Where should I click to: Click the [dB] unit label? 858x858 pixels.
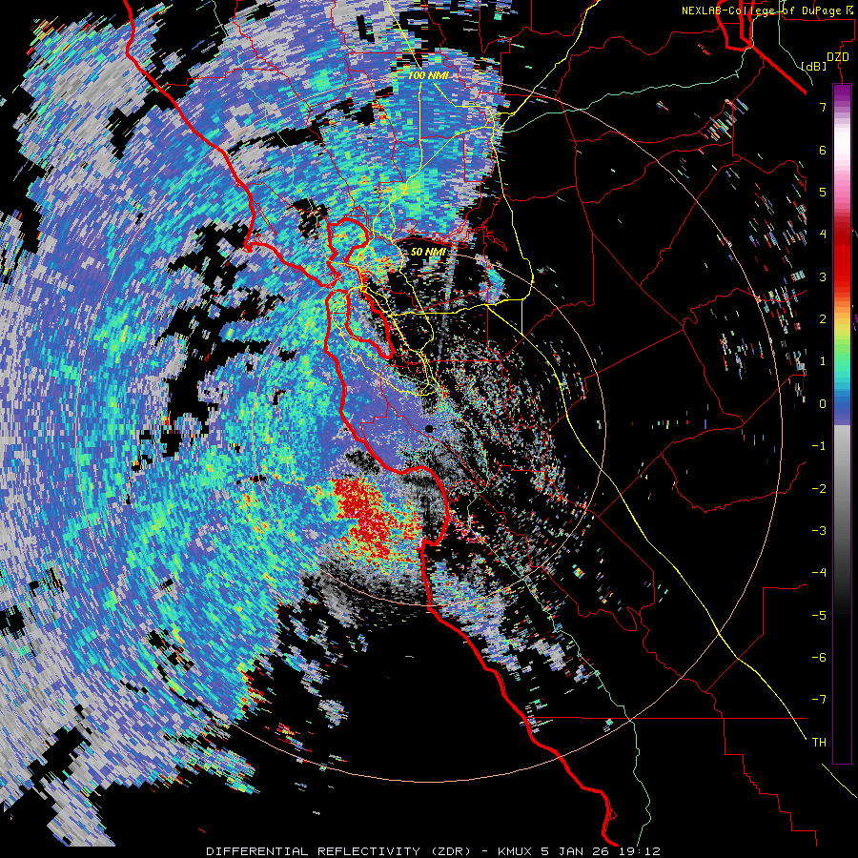813,66
